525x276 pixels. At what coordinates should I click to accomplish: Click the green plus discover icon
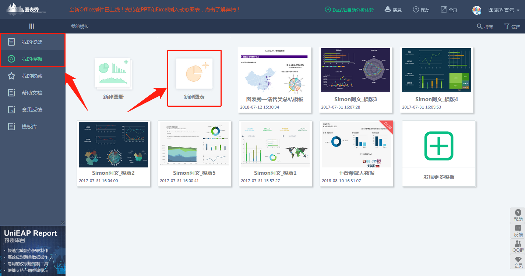439,146
